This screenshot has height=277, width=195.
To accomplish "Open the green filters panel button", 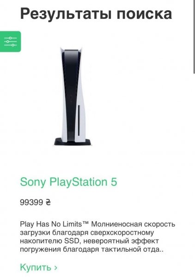I will click(10, 42).
